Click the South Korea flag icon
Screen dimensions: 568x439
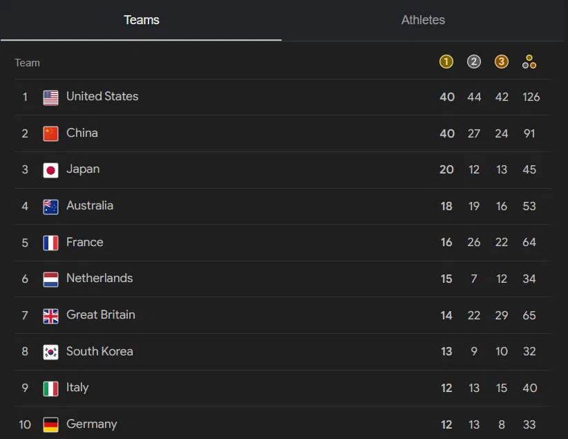[x=50, y=352]
